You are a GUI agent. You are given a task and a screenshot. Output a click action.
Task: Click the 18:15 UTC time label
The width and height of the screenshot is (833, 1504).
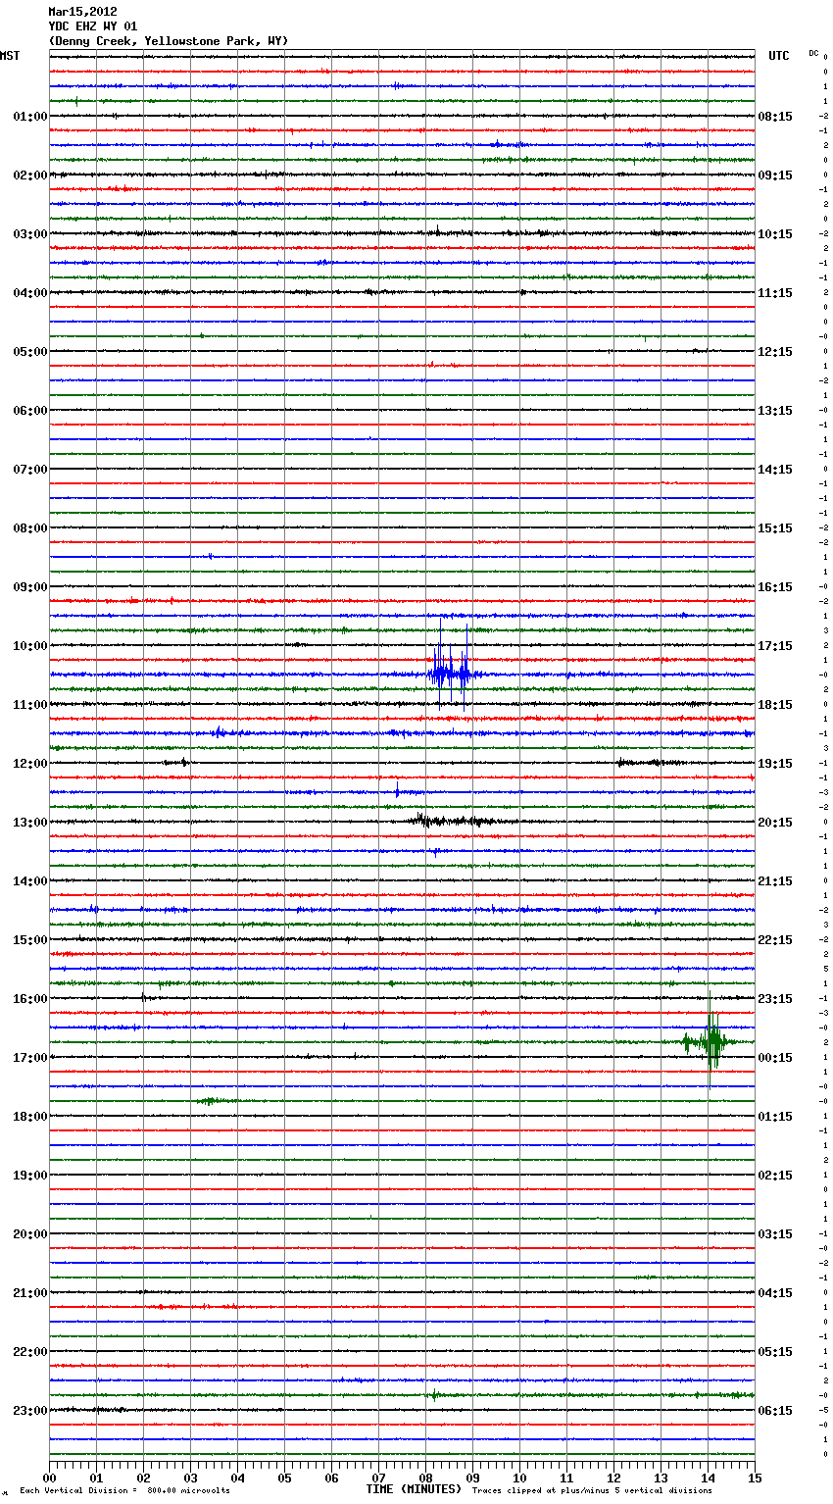click(x=775, y=705)
